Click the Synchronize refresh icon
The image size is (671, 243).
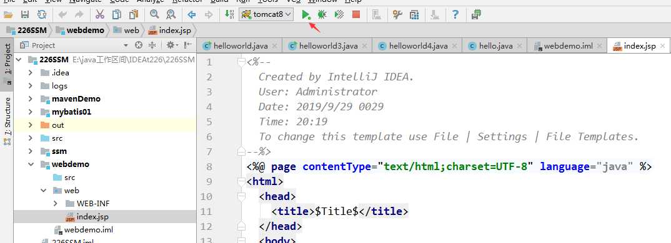point(41,15)
